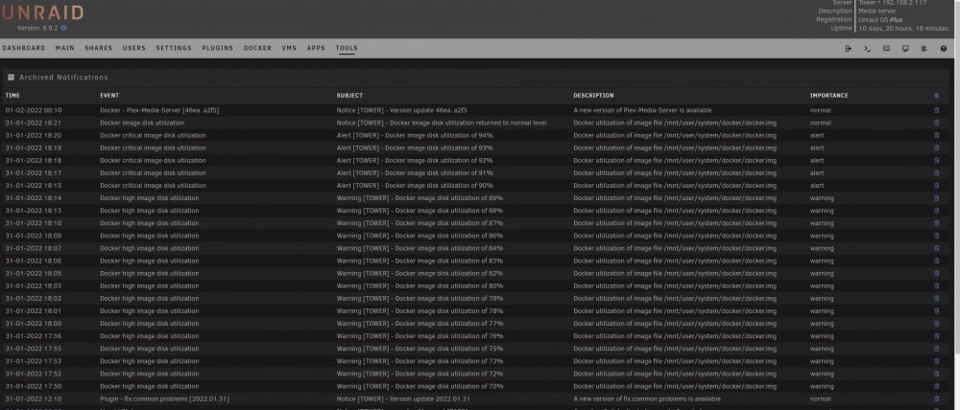Open the web Terminal icon
This screenshot has width=960, height=410.
pyautogui.click(x=867, y=48)
